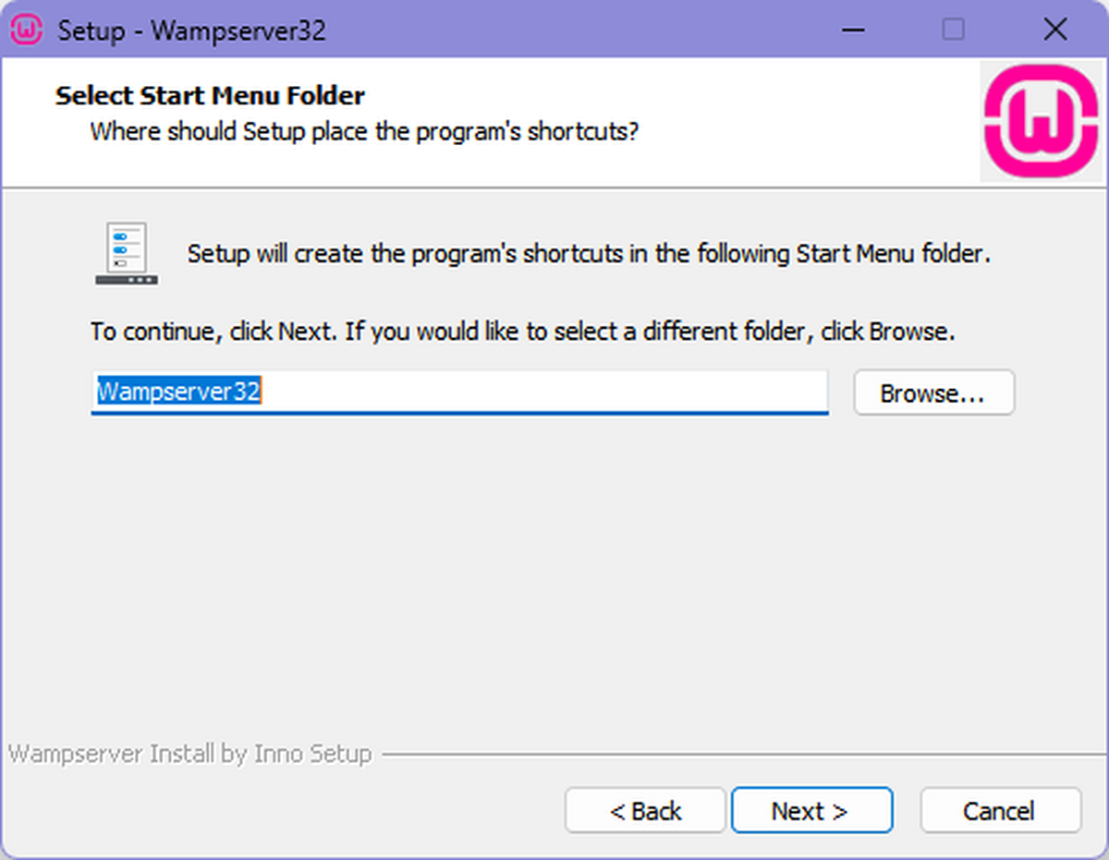The image size is (1109, 860).
Task: Click the Wampserver icon in the title bar
Action: pyautogui.click(x=26, y=30)
